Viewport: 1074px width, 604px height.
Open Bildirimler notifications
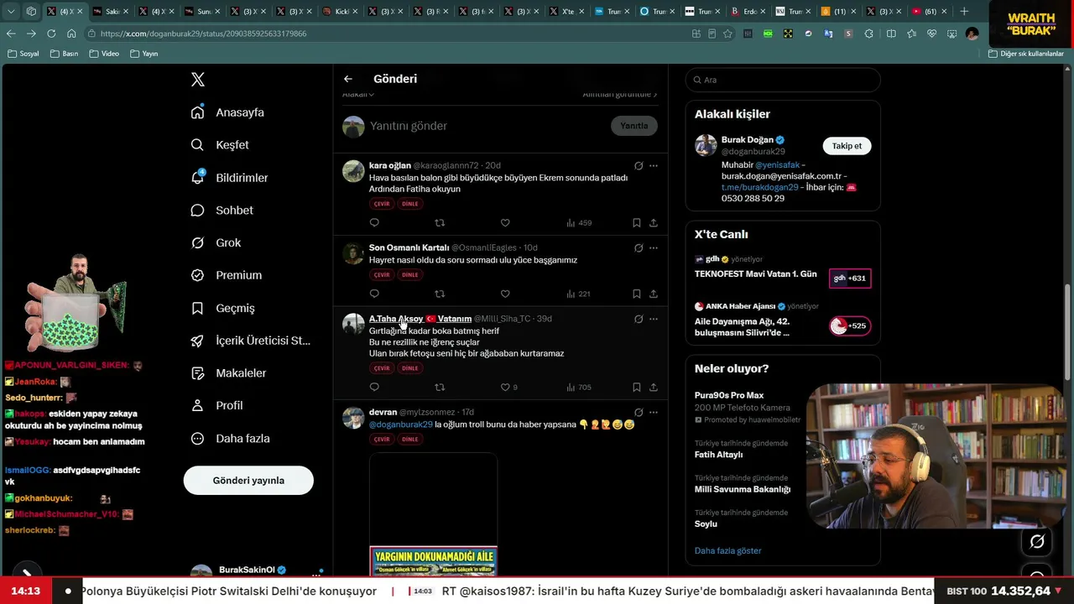229,178
